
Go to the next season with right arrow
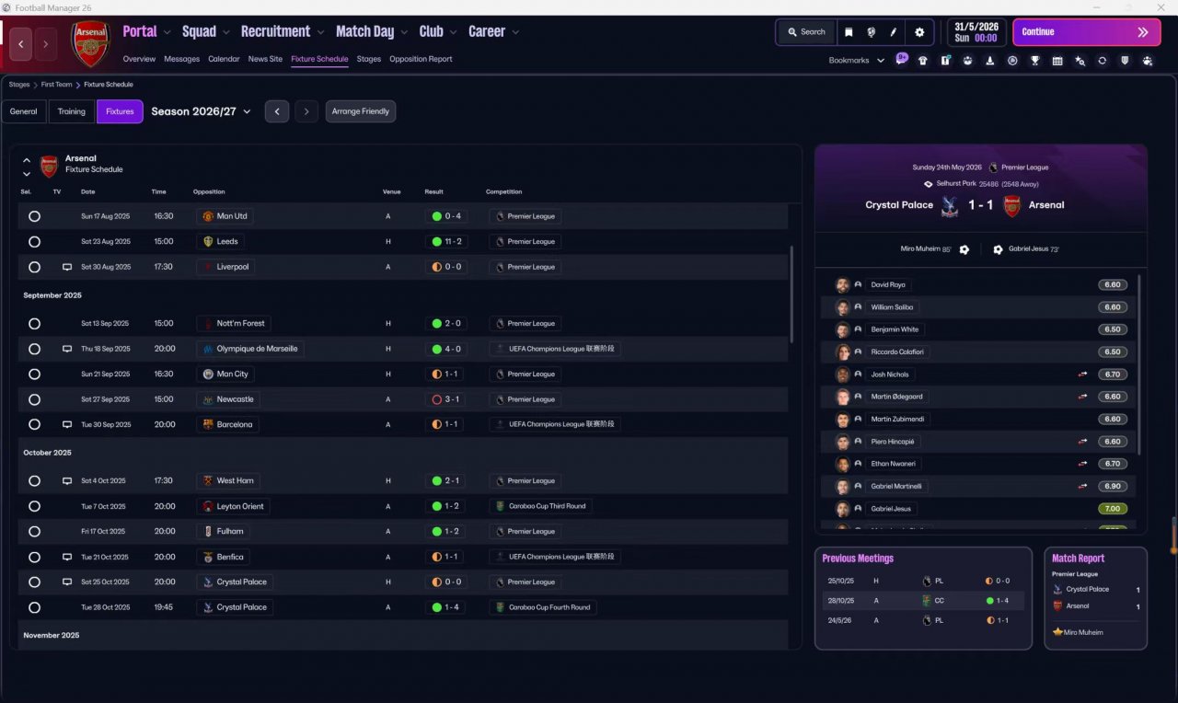click(306, 111)
